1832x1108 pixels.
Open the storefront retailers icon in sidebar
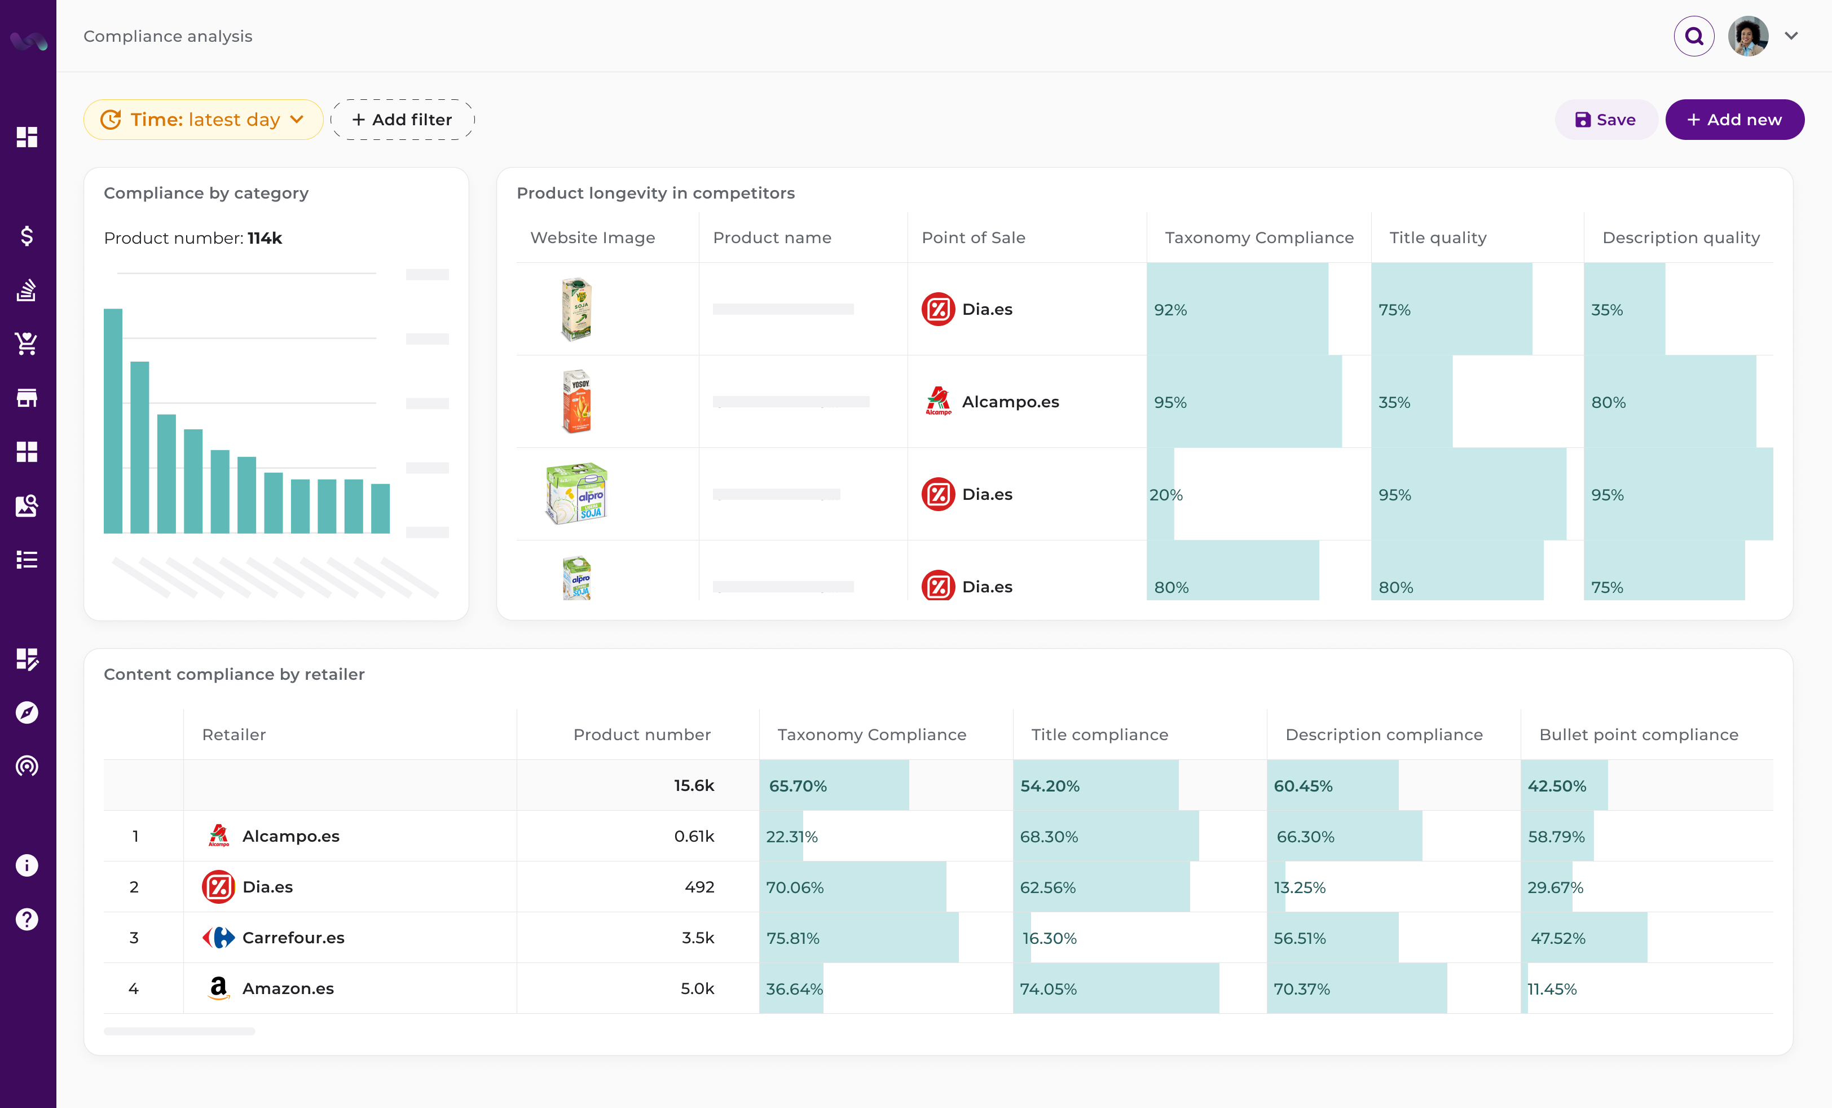point(28,397)
